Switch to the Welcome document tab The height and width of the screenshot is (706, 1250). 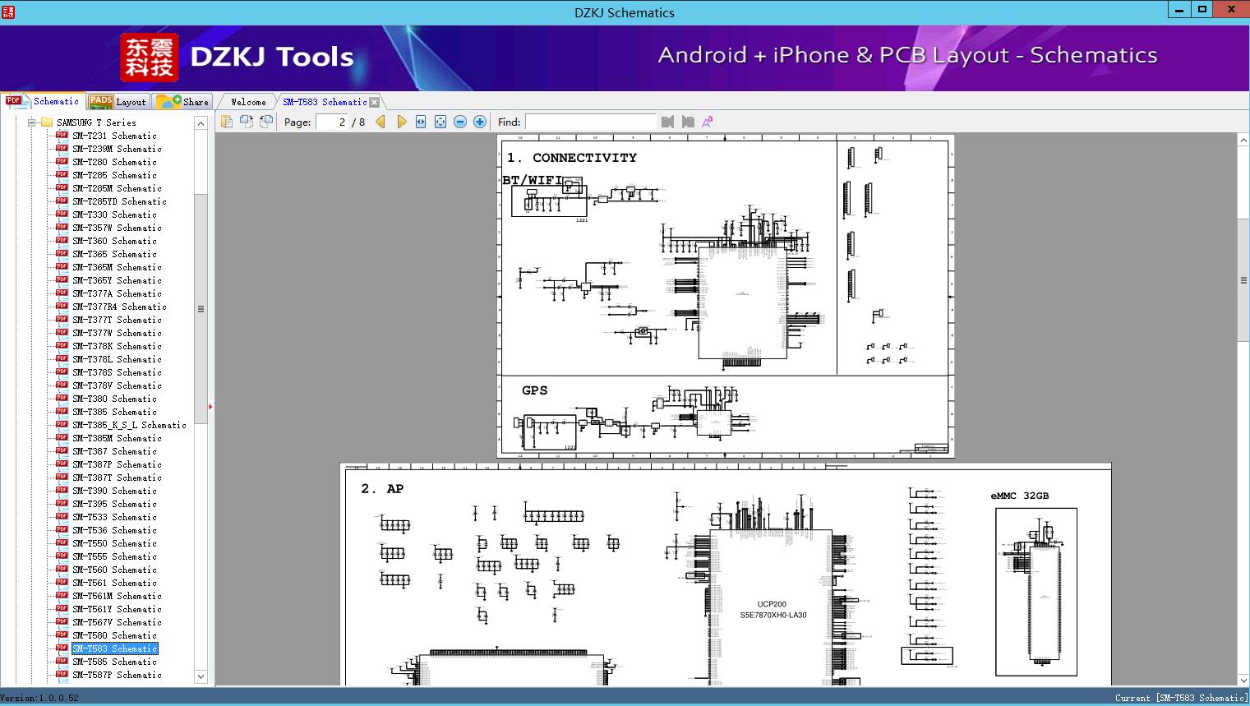pyautogui.click(x=248, y=102)
